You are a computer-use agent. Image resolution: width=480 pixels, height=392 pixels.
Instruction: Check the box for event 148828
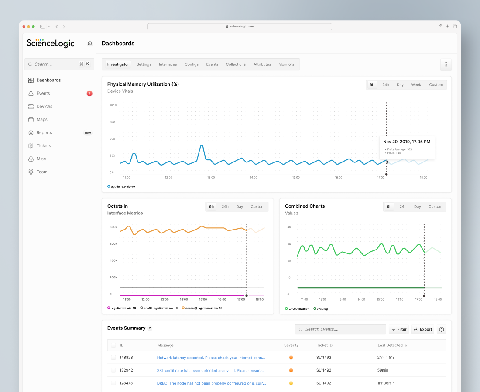113,358
